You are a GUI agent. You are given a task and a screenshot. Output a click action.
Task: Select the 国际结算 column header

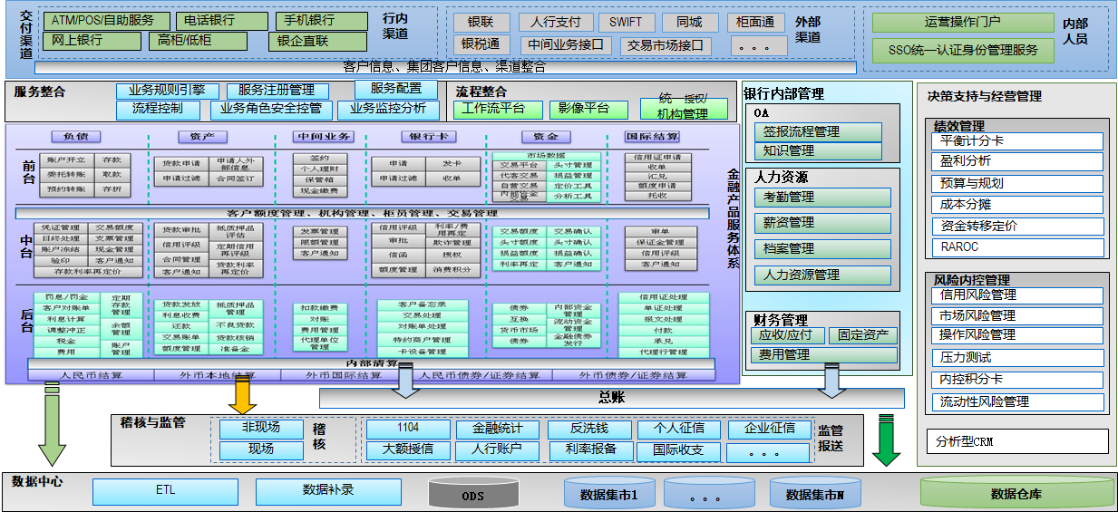[652, 137]
